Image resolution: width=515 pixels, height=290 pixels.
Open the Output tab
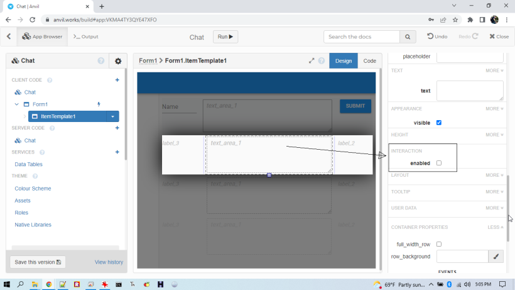click(86, 36)
